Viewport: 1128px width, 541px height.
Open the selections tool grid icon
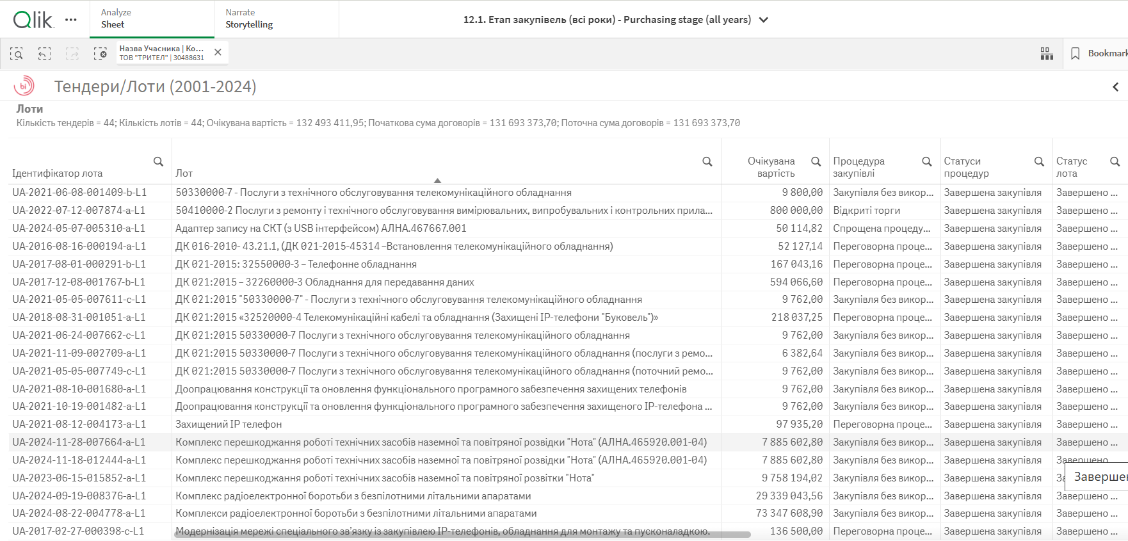(1047, 54)
